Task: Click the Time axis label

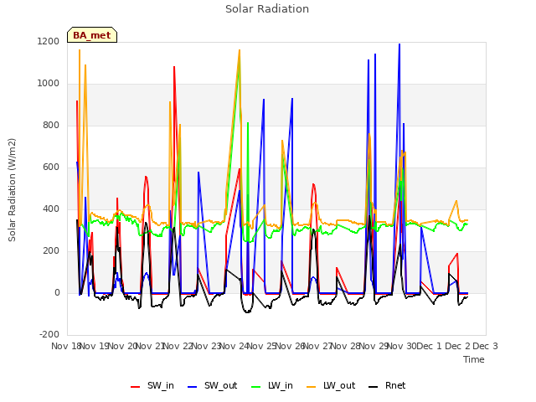Action: coord(474,359)
